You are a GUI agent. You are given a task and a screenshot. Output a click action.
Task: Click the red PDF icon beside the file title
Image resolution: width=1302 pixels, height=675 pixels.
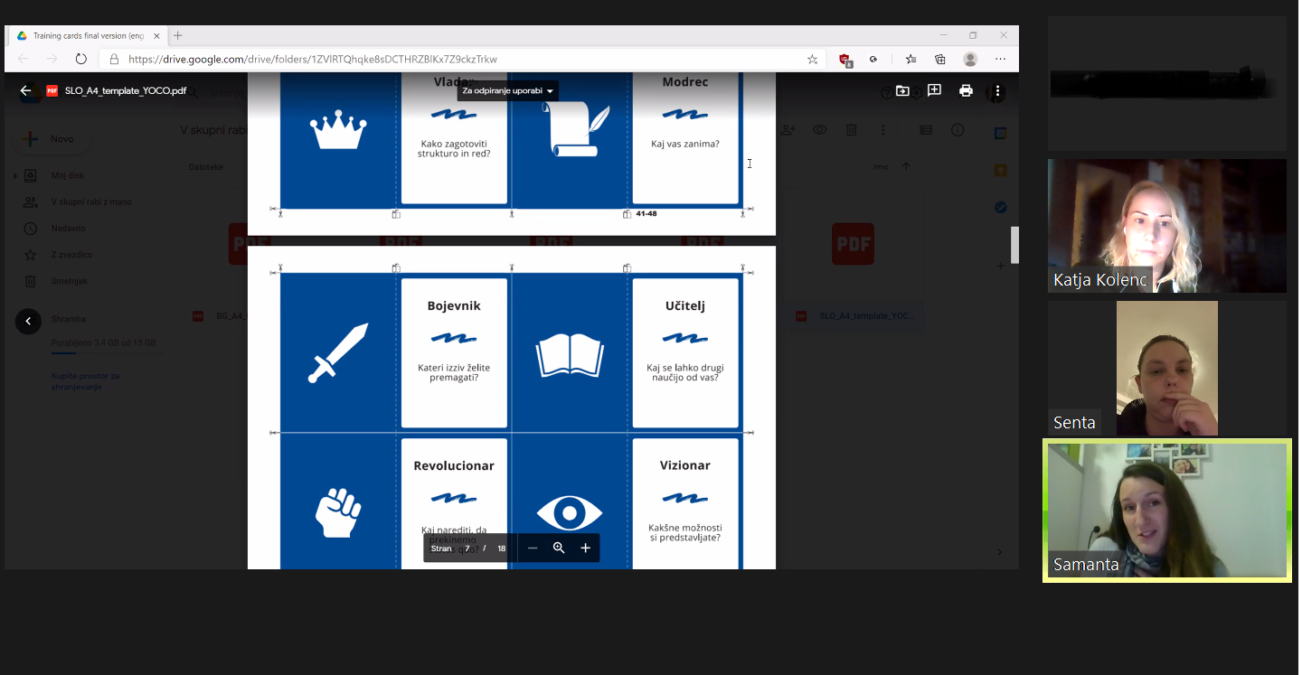pyautogui.click(x=52, y=90)
